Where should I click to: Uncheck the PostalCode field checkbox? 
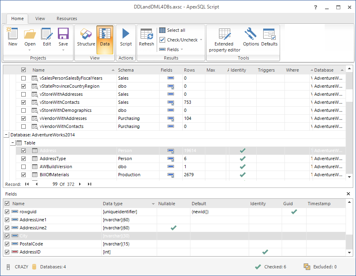tap(7, 244)
